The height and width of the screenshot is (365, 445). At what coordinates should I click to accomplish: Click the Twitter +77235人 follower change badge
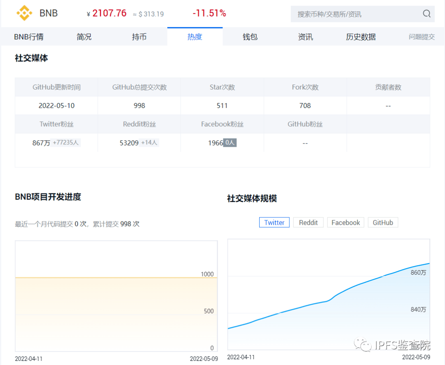tap(66, 143)
